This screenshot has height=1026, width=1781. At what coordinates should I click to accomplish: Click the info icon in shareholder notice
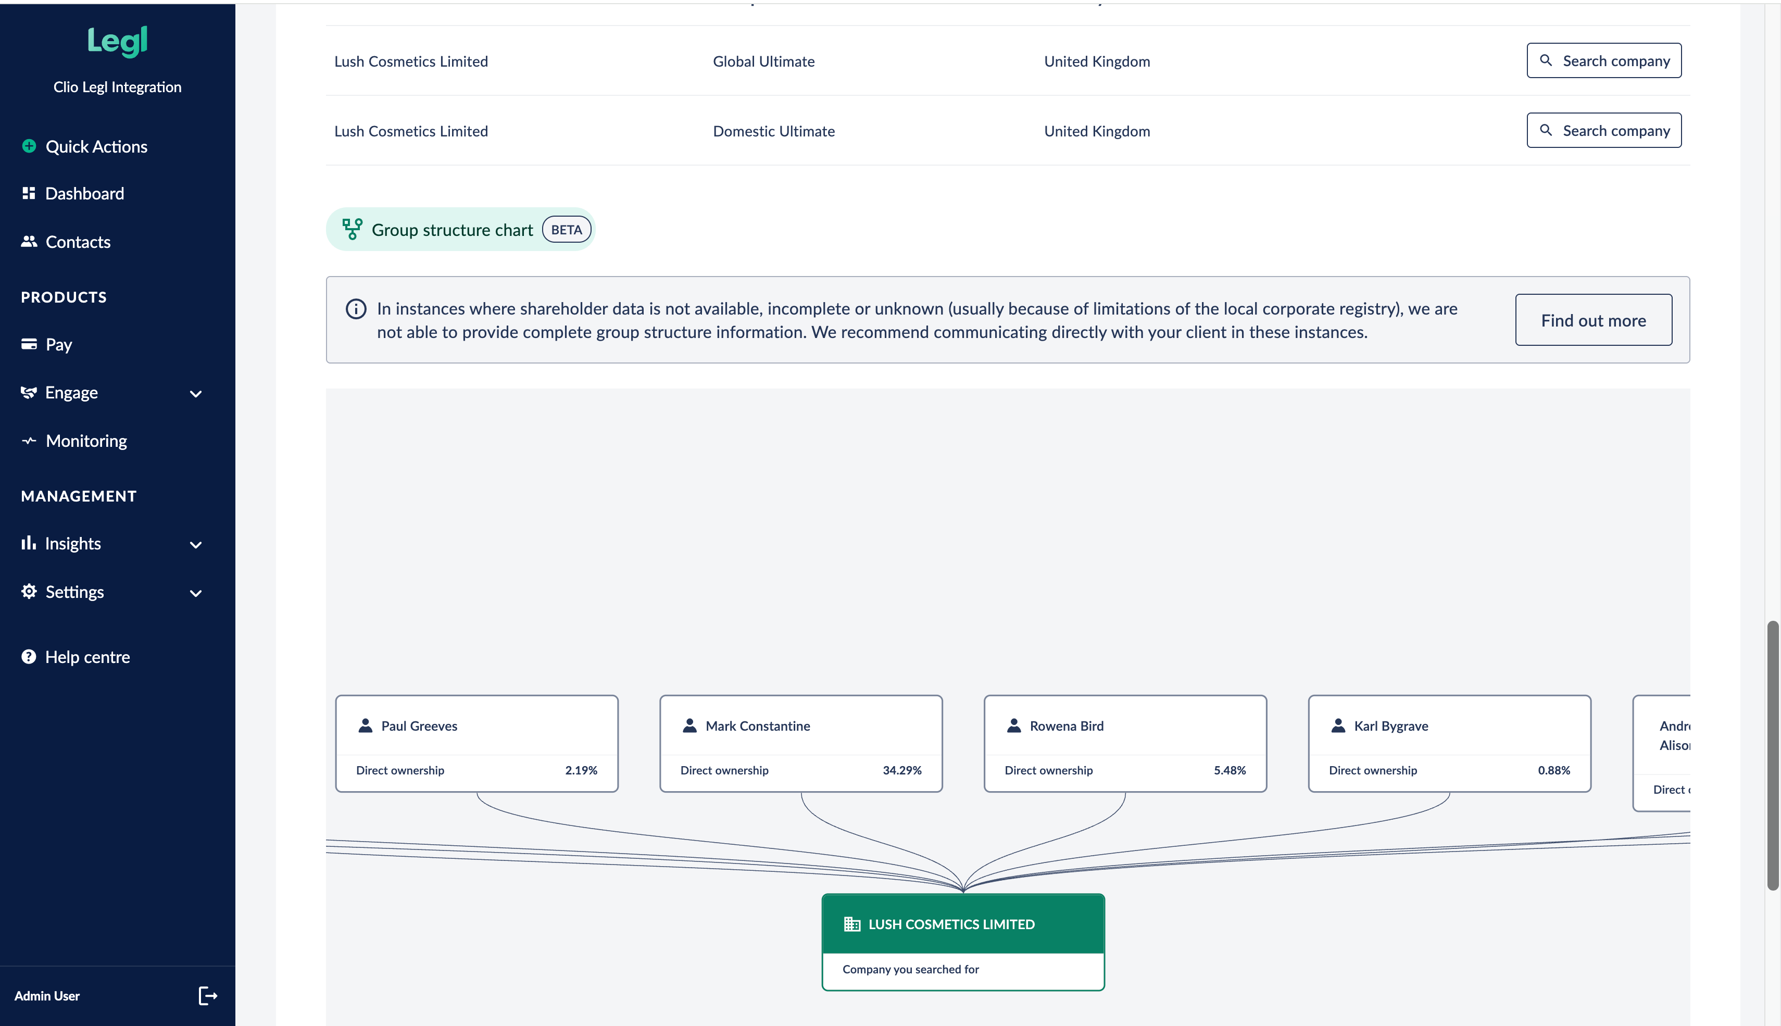pos(356,309)
